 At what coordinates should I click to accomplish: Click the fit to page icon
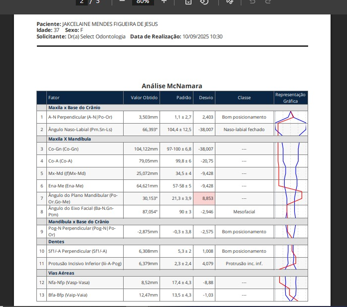click(188, 1)
